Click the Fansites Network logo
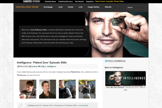Viewport: 162px width, 108px height. click(32, 1)
